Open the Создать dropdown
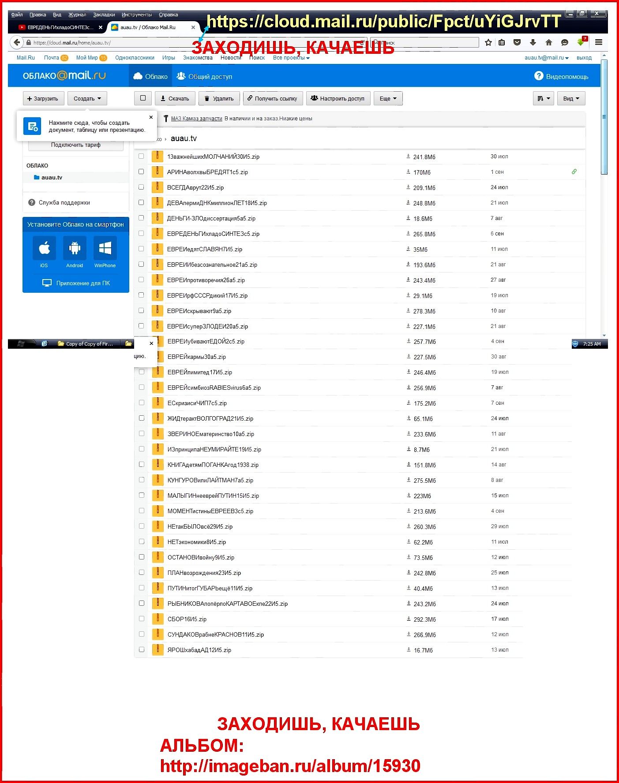 [x=87, y=98]
